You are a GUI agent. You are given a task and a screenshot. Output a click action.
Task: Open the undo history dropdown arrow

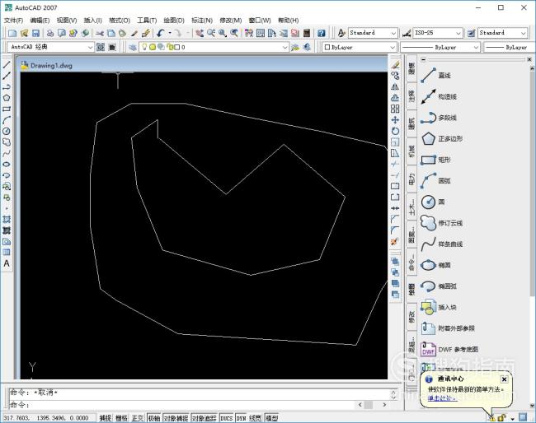[x=170, y=33]
